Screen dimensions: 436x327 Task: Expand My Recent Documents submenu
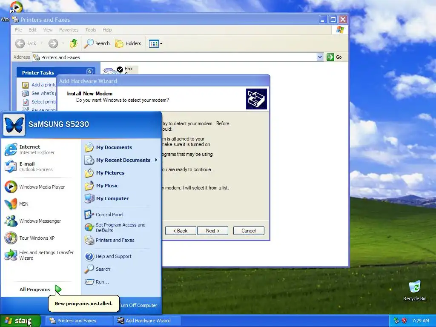(x=121, y=160)
